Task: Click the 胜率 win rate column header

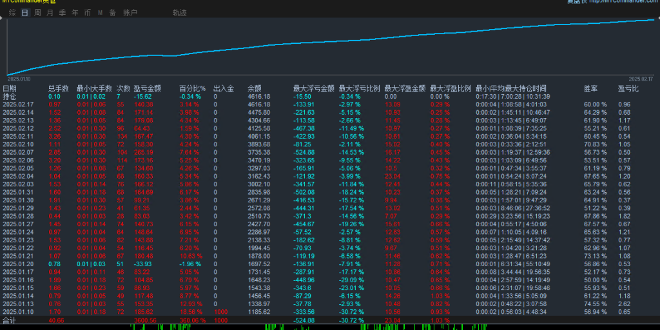Action: point(590,88)
